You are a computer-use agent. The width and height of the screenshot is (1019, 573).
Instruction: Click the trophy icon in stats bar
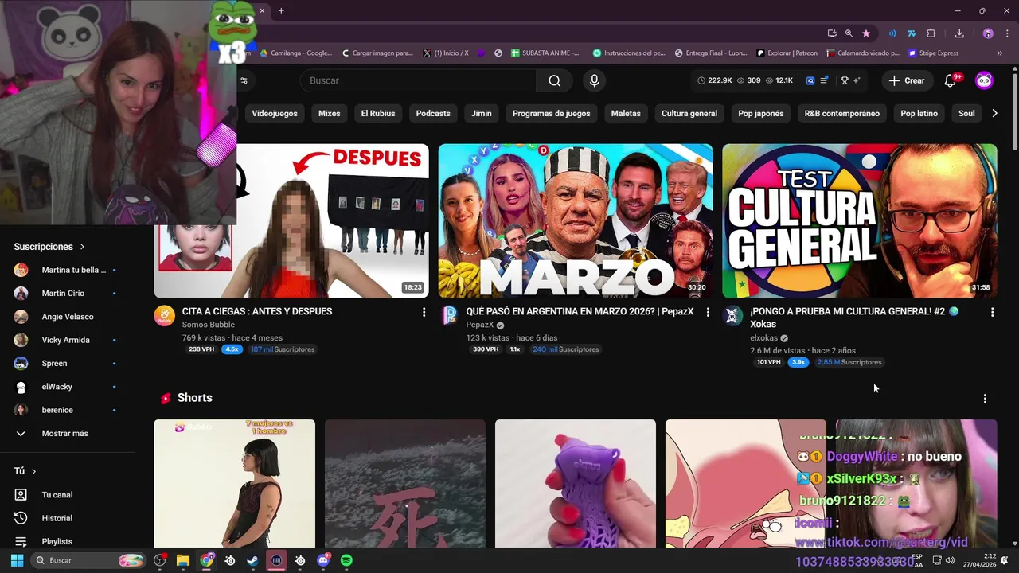(x=845, y=80)
